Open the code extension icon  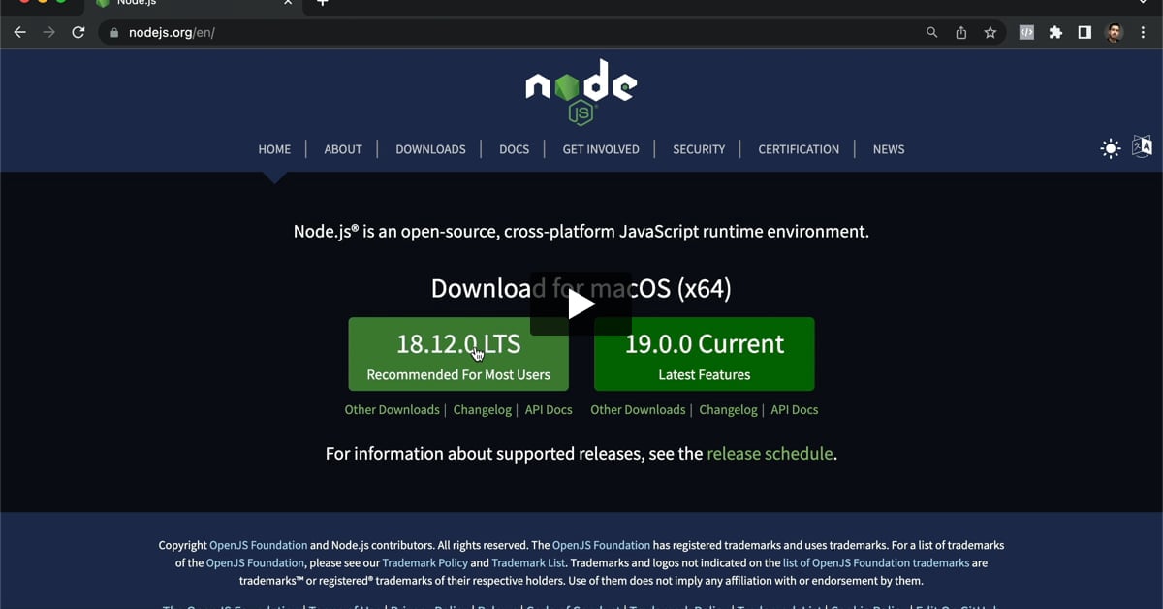[x=1026, y=32]
